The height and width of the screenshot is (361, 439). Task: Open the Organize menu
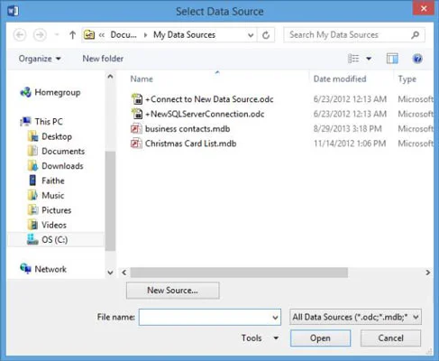[x=40, y=59]
